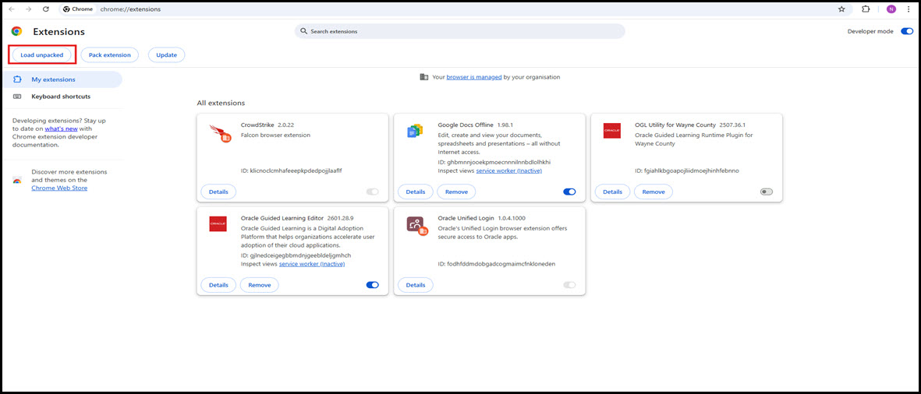Open Chrome Web Store link
The image size is (921, 394).
59,188
